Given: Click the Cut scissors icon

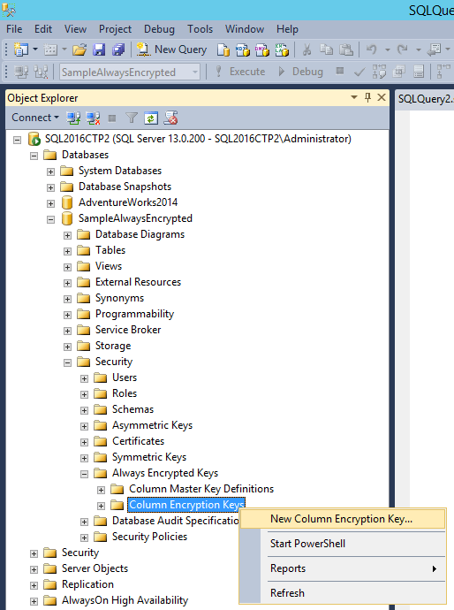Looking at the screenshot, I should pos(306,50).
